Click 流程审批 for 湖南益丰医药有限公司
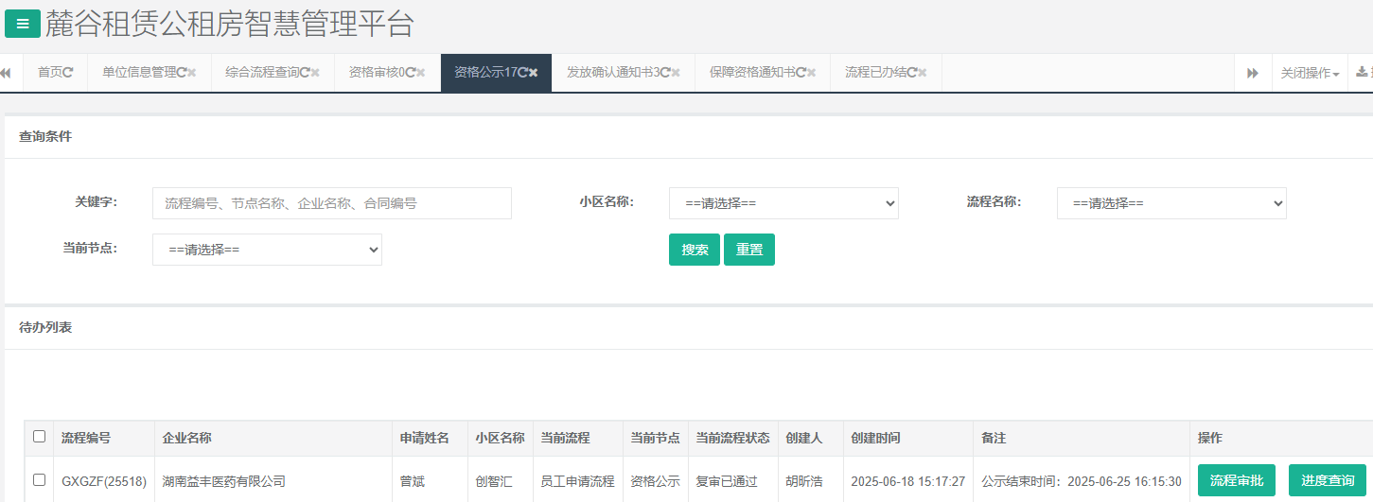Viewport: 1373px width, 502px height. [x=1236, y=480]
